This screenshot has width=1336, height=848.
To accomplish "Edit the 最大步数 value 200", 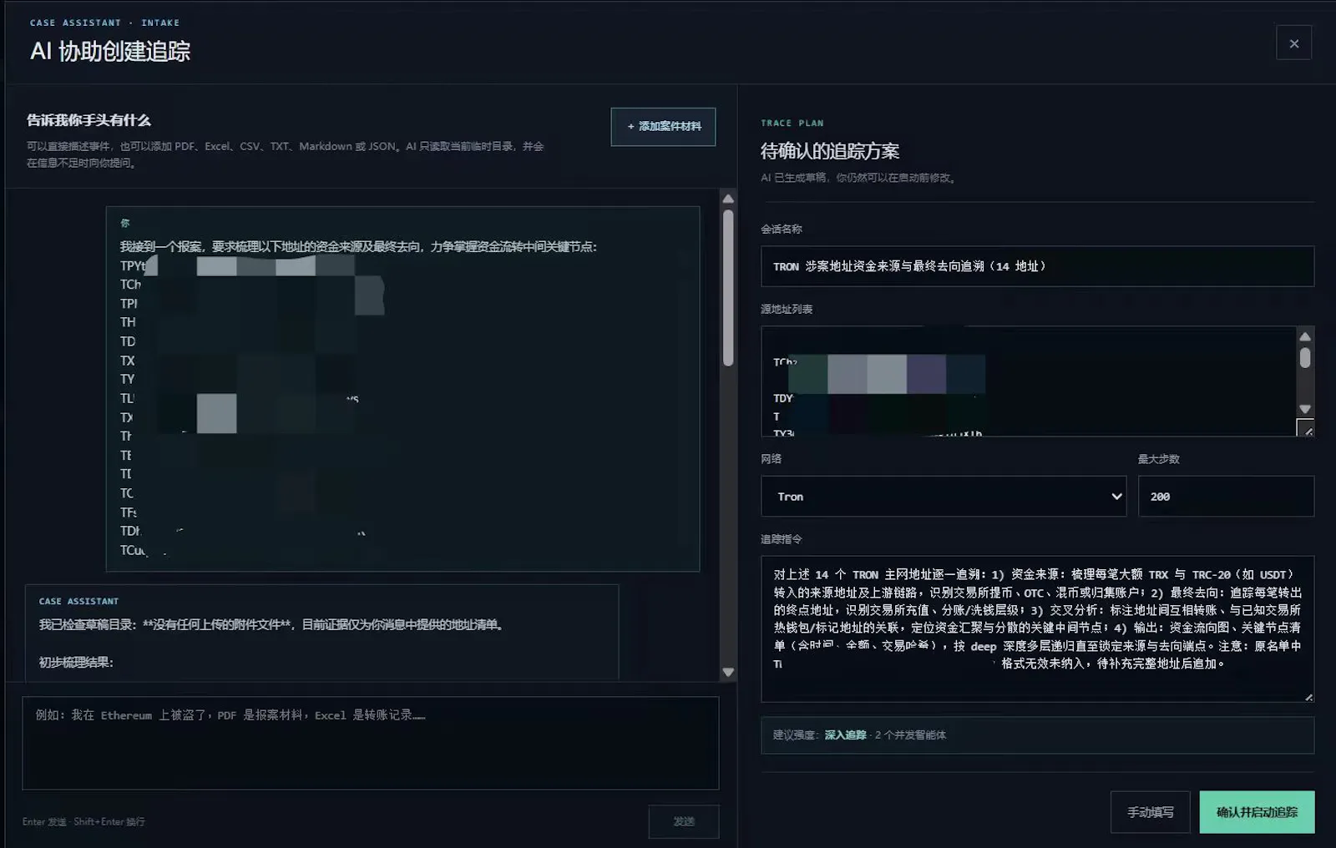I will [1226, 497].
